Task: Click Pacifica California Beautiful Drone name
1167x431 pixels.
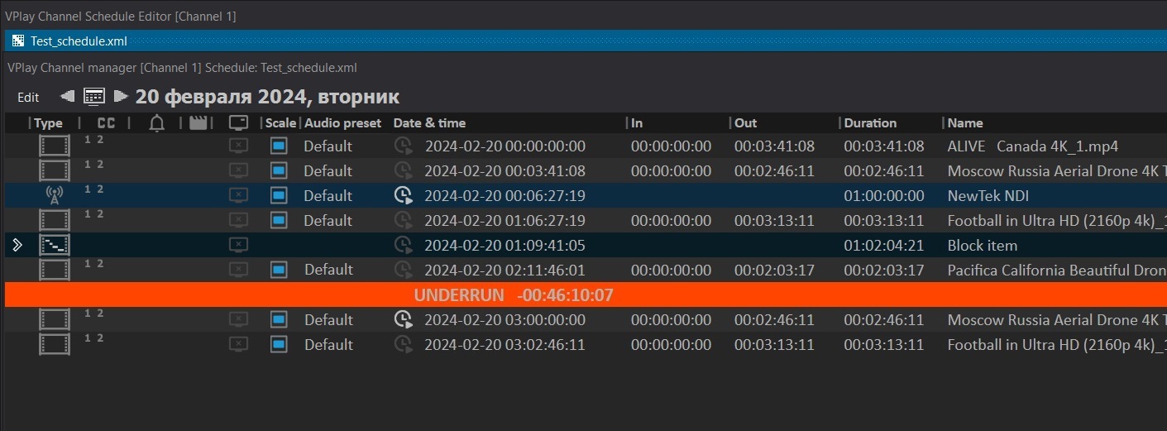Action: [x=1057, y=270]
